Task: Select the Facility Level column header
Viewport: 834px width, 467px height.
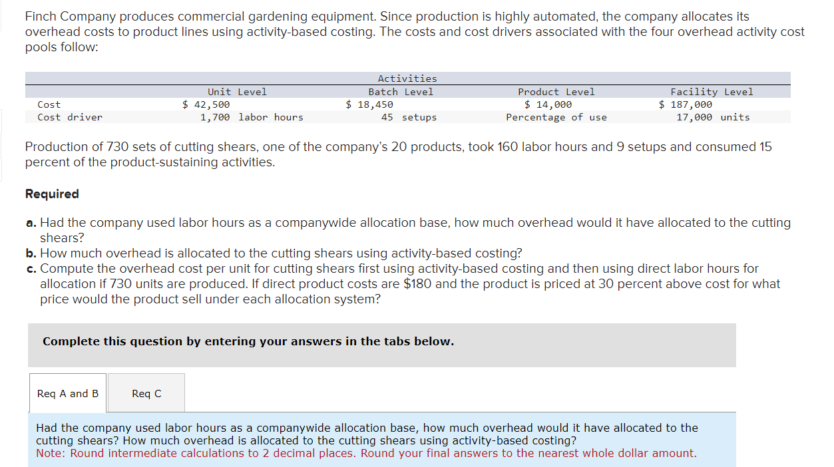Action: point(711,91)
